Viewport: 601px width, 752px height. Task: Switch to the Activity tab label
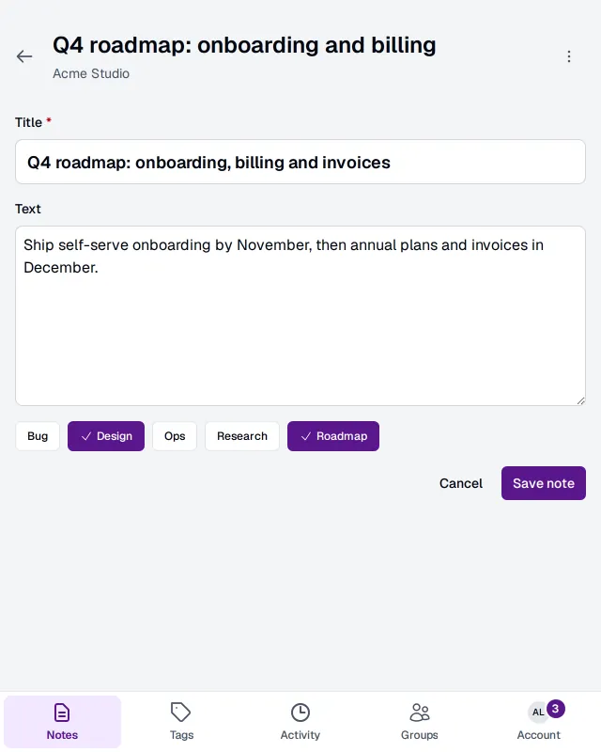pos(300,735)
